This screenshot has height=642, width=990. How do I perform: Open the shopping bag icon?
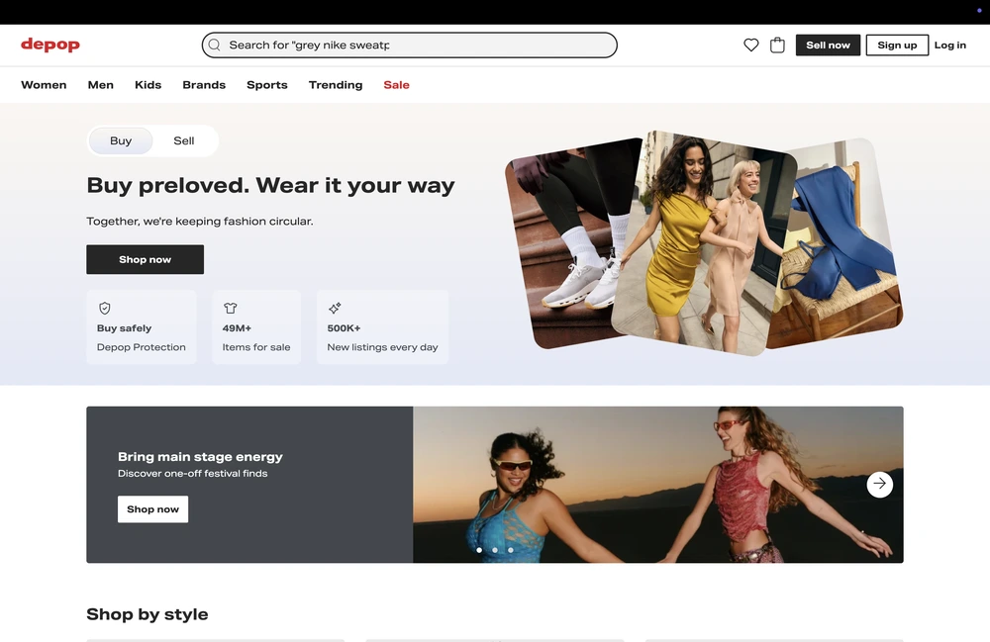pyautogui.click(x=777, y=45)
